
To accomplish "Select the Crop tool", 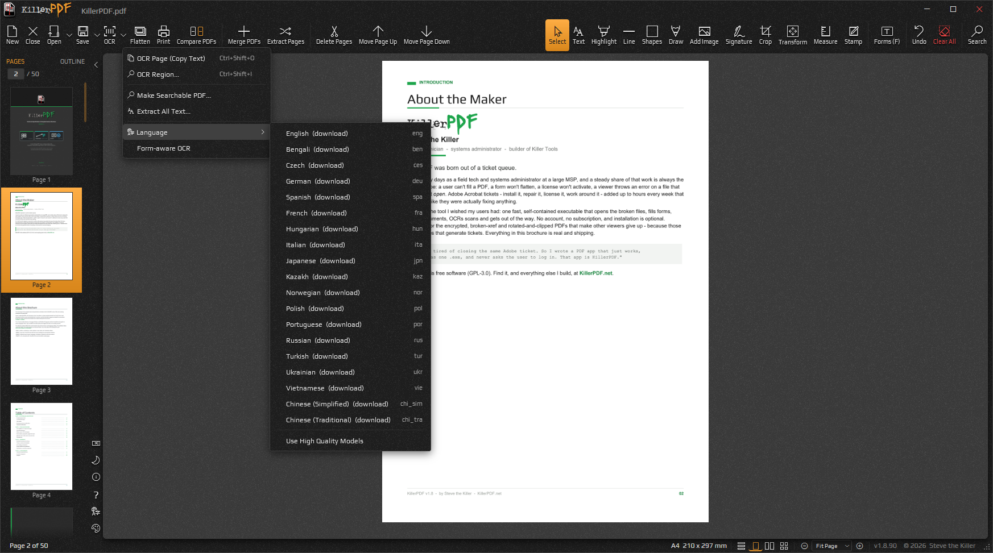I will (x=766, y=35).
